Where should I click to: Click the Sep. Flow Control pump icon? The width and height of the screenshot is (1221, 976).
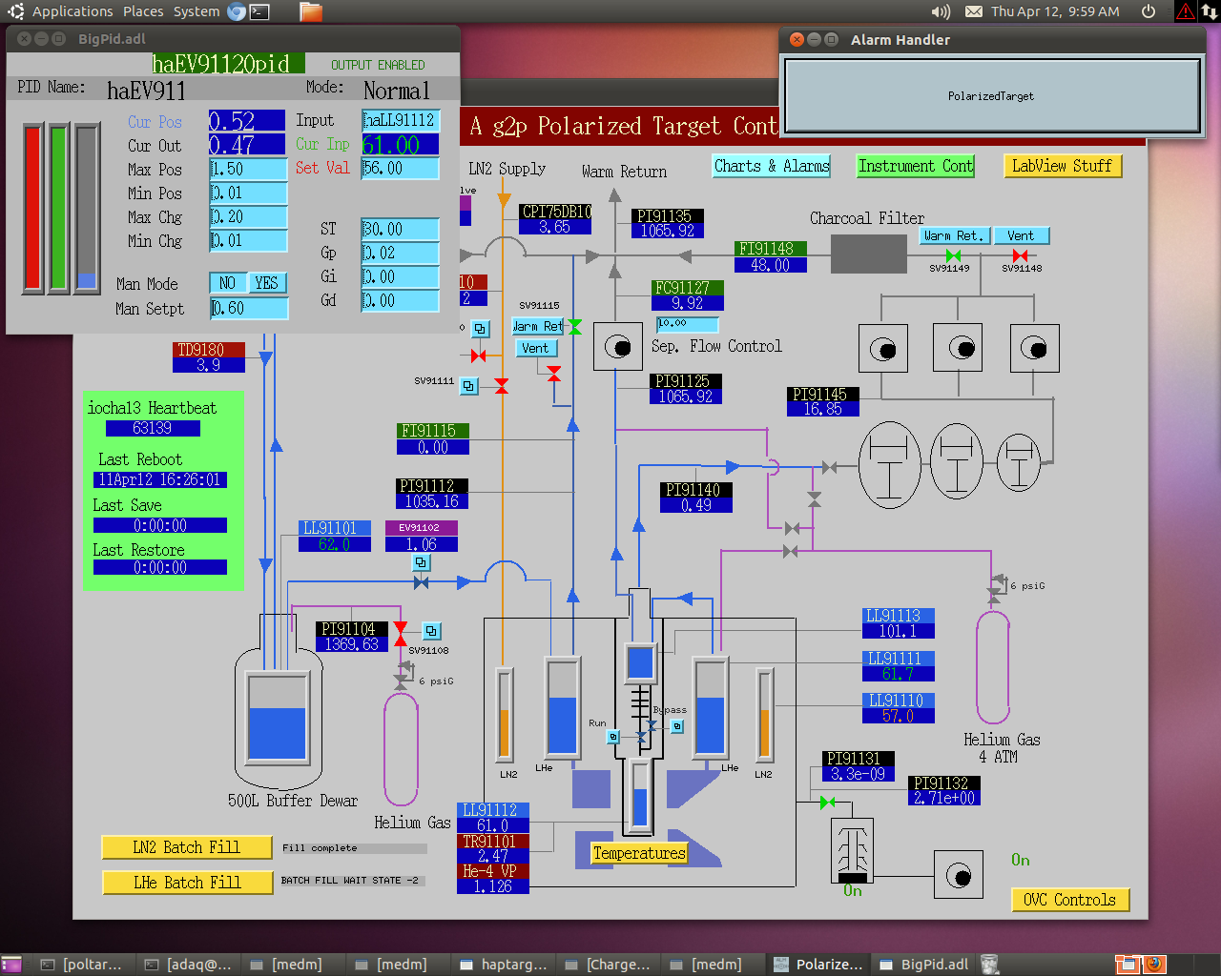pyautogui.click(x=618, y=346)
